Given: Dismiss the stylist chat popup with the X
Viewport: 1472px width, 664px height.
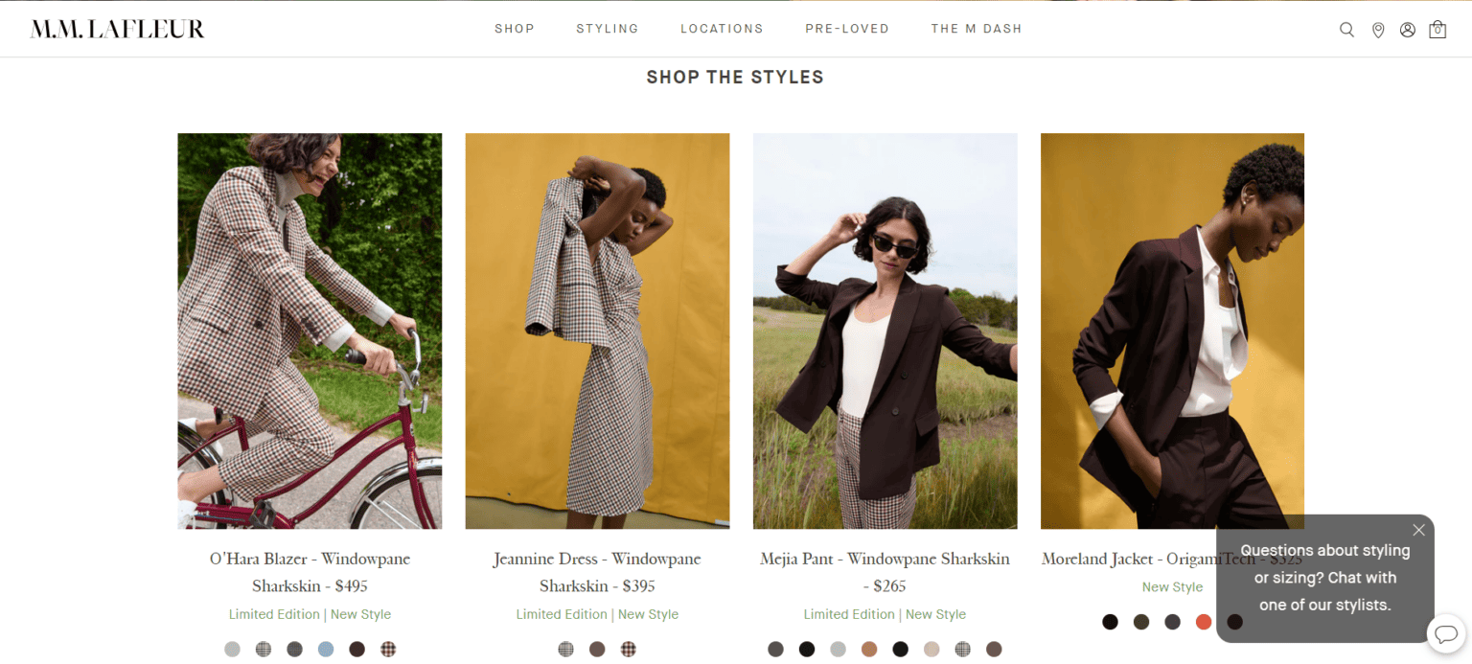Looking at the screenshot, I should point(1418,530).
